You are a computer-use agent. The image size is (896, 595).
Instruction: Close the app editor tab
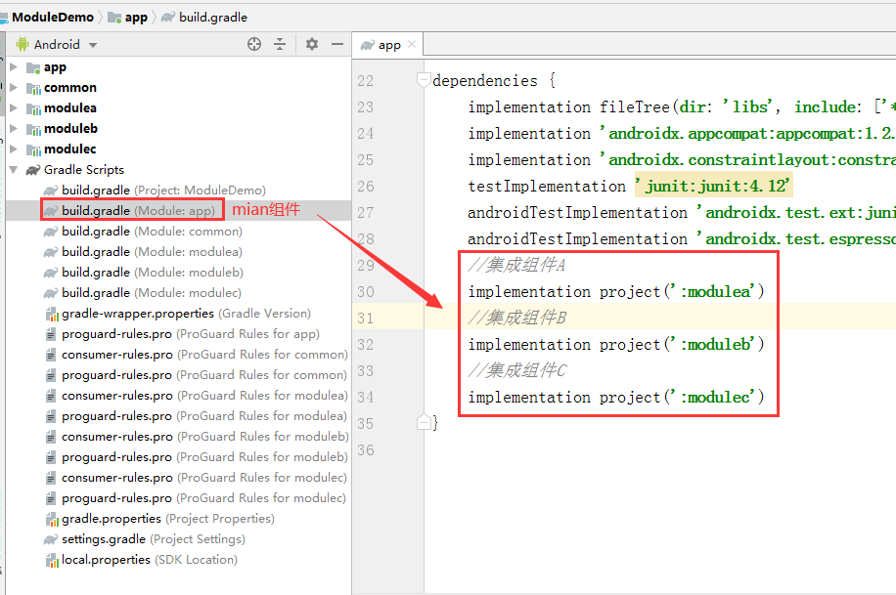412,44
